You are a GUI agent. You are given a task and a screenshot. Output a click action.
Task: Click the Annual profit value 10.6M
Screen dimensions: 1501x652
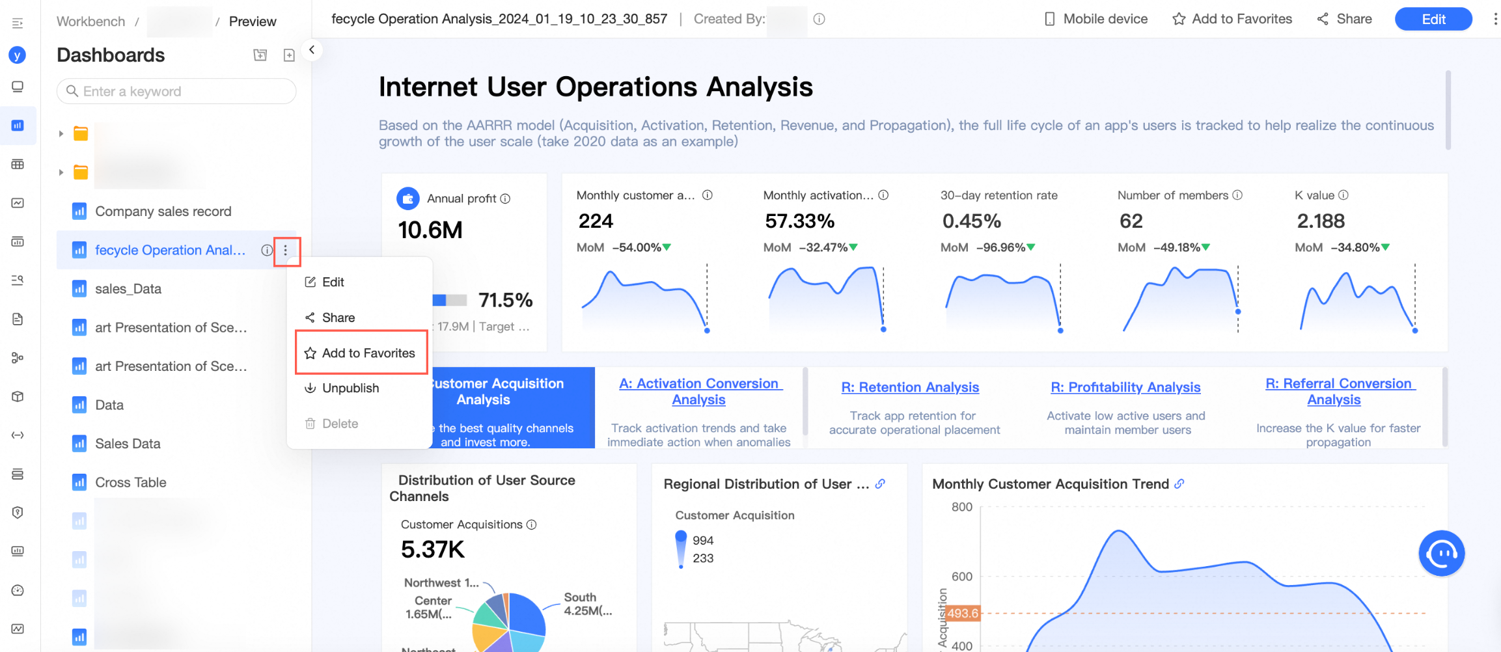430,230
